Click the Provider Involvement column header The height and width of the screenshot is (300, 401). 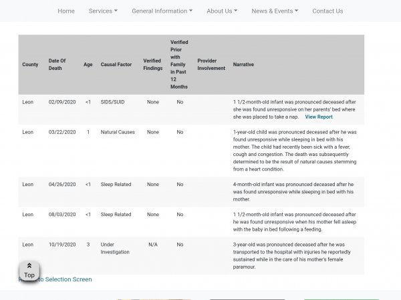pos(211,65)
